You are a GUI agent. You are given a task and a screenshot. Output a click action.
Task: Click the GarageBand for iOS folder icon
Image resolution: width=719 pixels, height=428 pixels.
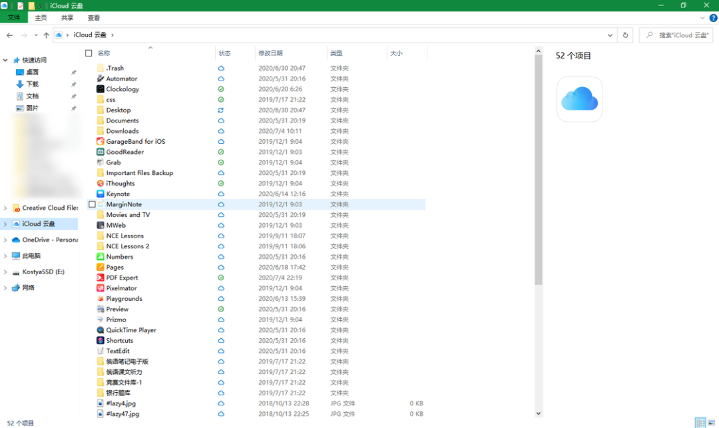(x=101, y=141)
